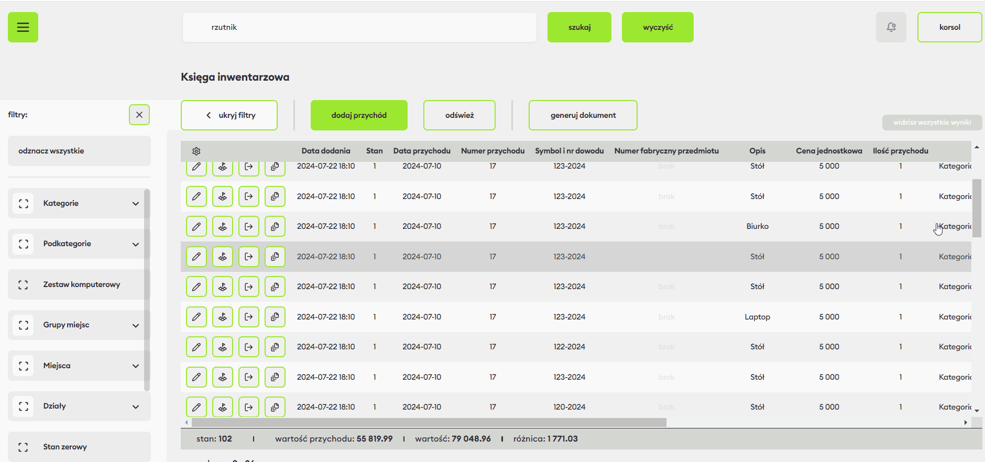
Task: Click the duplicate icon in the 120-2024 row
Action: [275, 407]
